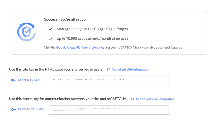Click checkmark beside 10,000 assessments line
Image resolution: width=216 pixels, height=123 pixels.
click(51, 39)
